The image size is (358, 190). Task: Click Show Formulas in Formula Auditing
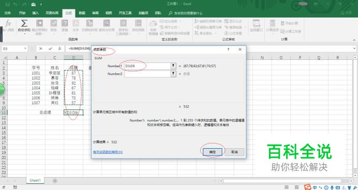pyautogui.click(x=233, y=21)
